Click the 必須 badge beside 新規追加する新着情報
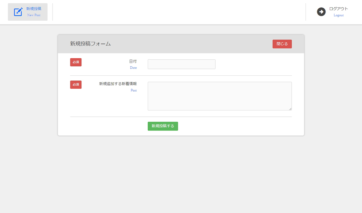This screenshot has width=362, height=213. pyautogui.click(x=76, y=84)
